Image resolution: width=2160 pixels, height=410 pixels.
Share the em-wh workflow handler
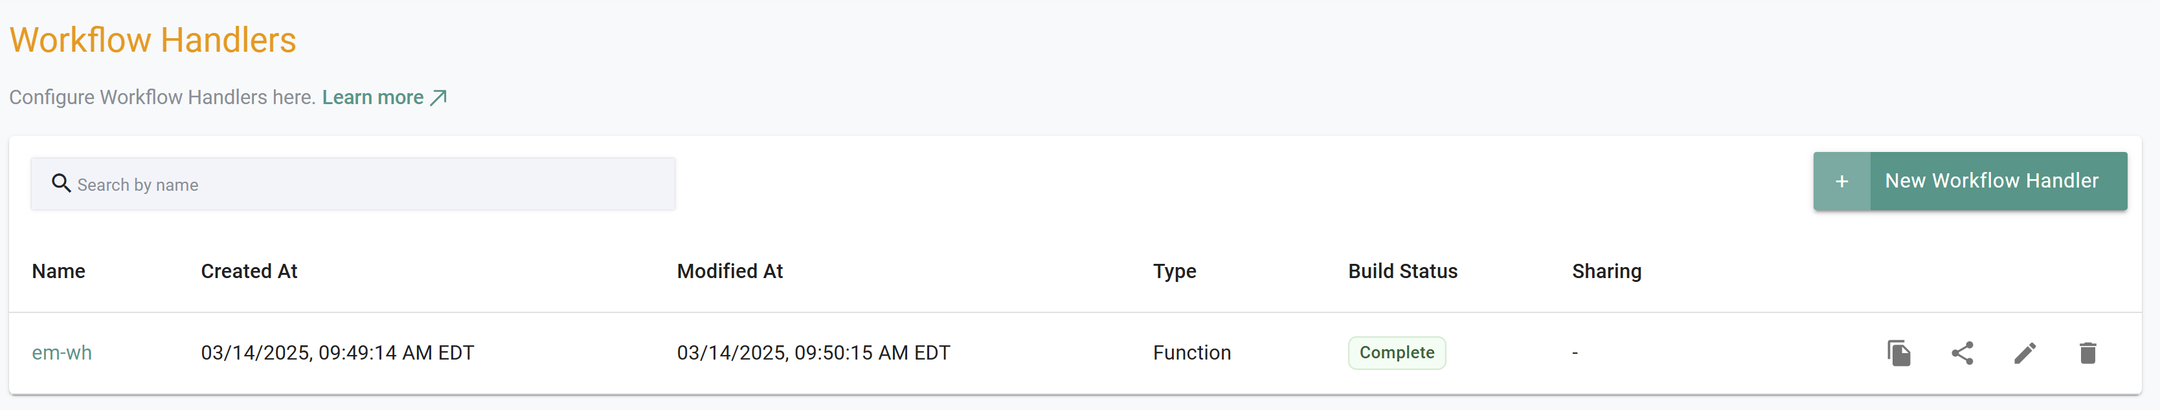[x=1962, y=353]
